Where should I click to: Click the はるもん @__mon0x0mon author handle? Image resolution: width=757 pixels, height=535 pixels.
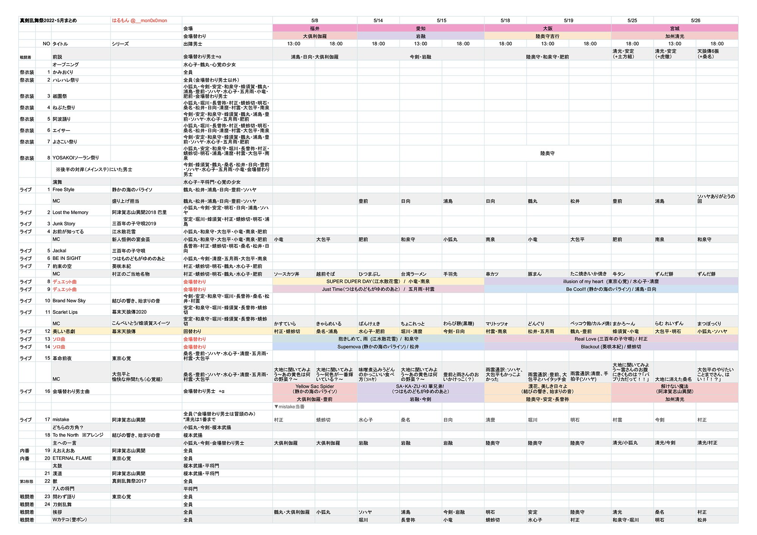[x=139, y=20]
